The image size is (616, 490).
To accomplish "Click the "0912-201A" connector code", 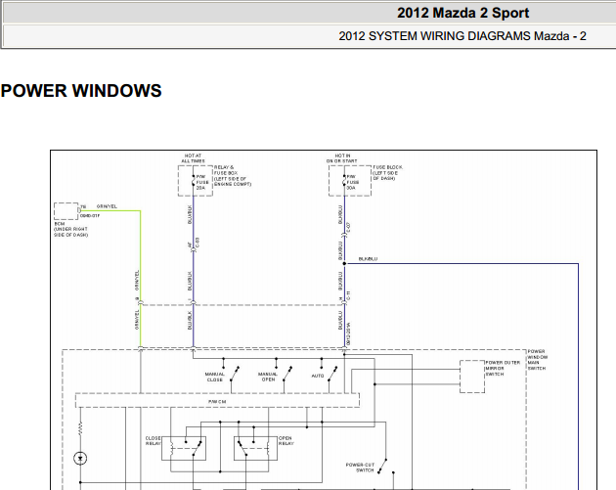I will point(349,334).
